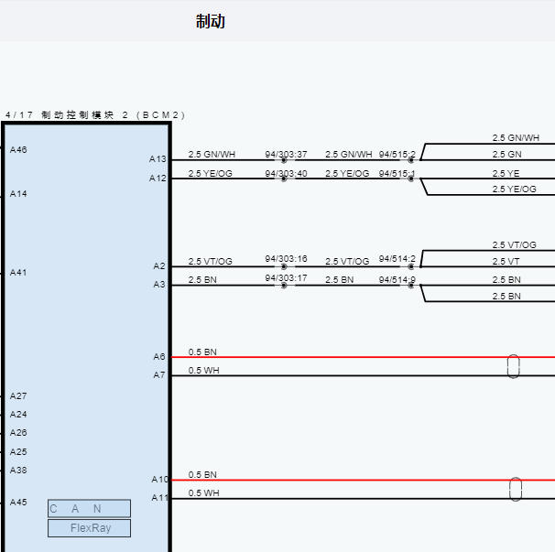
Task: Click the black wire from pin A7
Action: point(364,376)
